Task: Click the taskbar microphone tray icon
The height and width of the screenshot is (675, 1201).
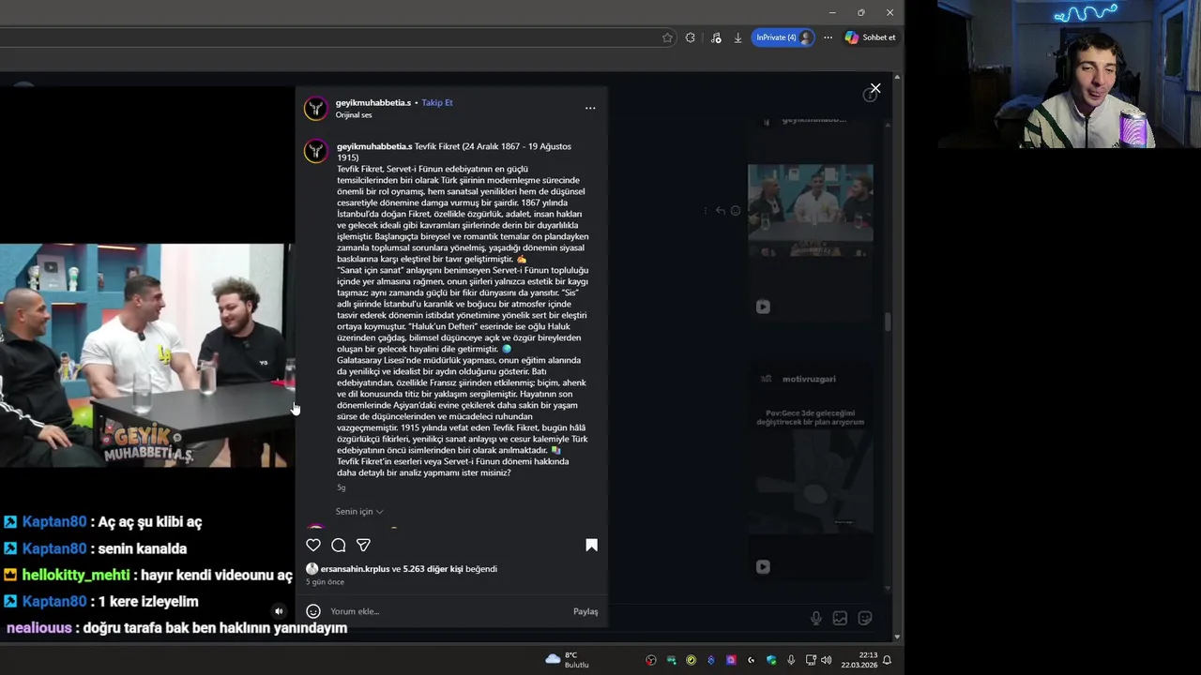Action: [x=791, y=660]
